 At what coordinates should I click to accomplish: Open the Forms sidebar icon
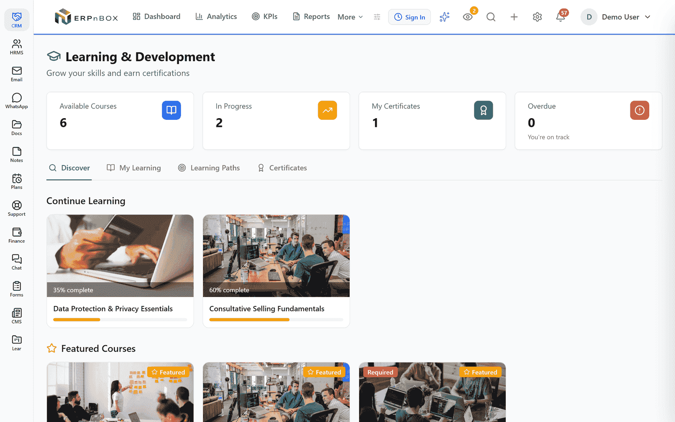(16, 289)
